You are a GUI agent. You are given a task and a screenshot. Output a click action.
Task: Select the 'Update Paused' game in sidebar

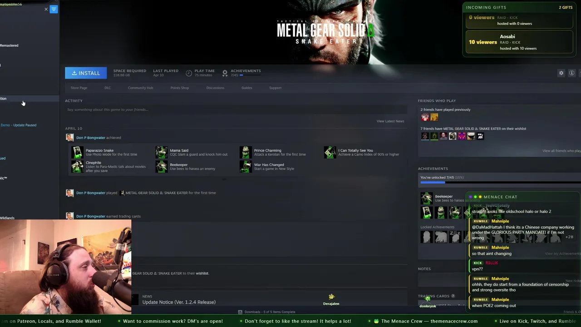tap(18, 125)
